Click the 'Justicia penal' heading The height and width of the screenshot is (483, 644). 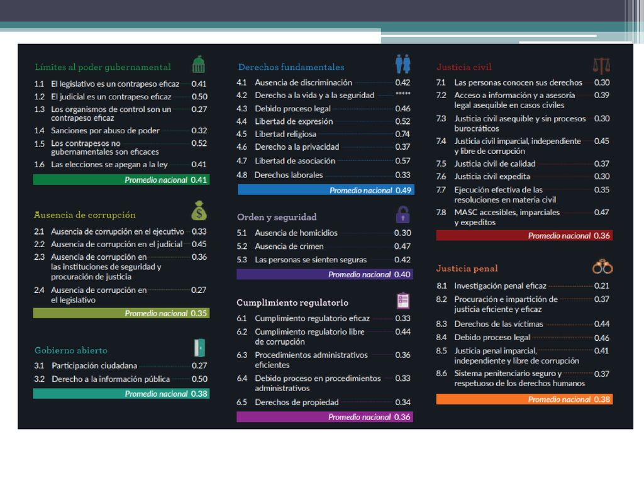point(467,269)
